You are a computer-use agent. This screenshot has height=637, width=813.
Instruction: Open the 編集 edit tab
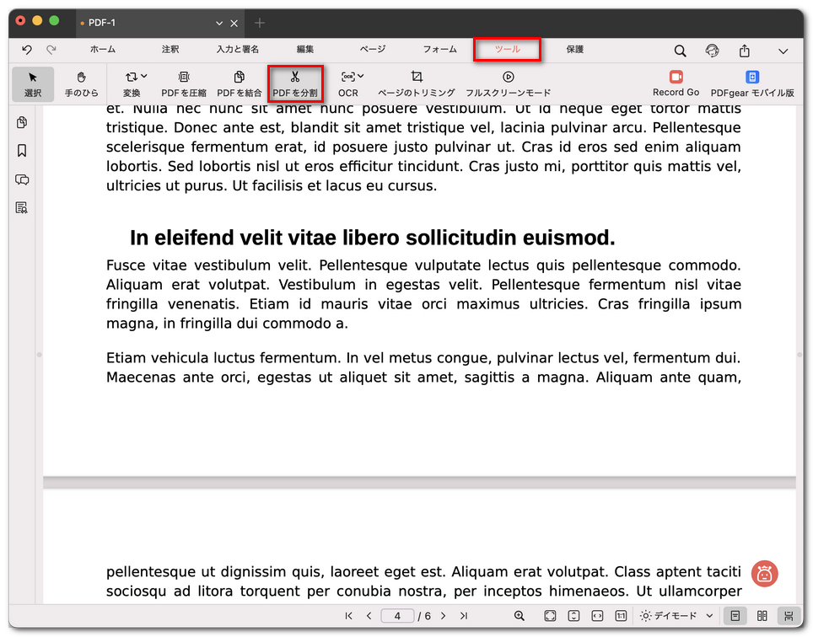coord(305,49)
